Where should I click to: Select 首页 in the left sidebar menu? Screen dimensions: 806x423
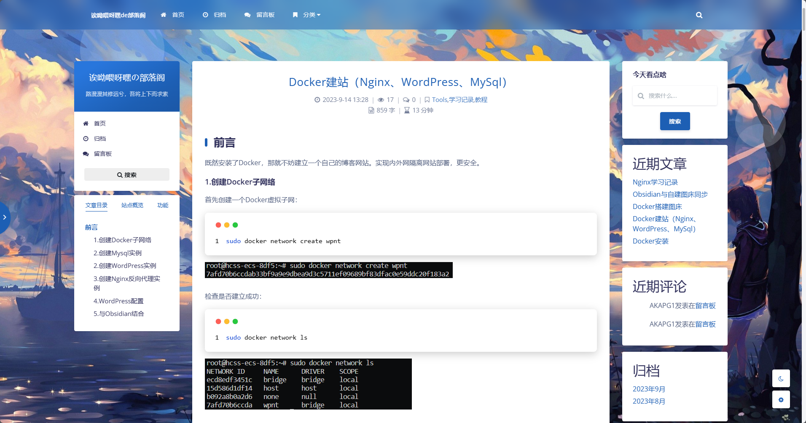tap(100, 123)
